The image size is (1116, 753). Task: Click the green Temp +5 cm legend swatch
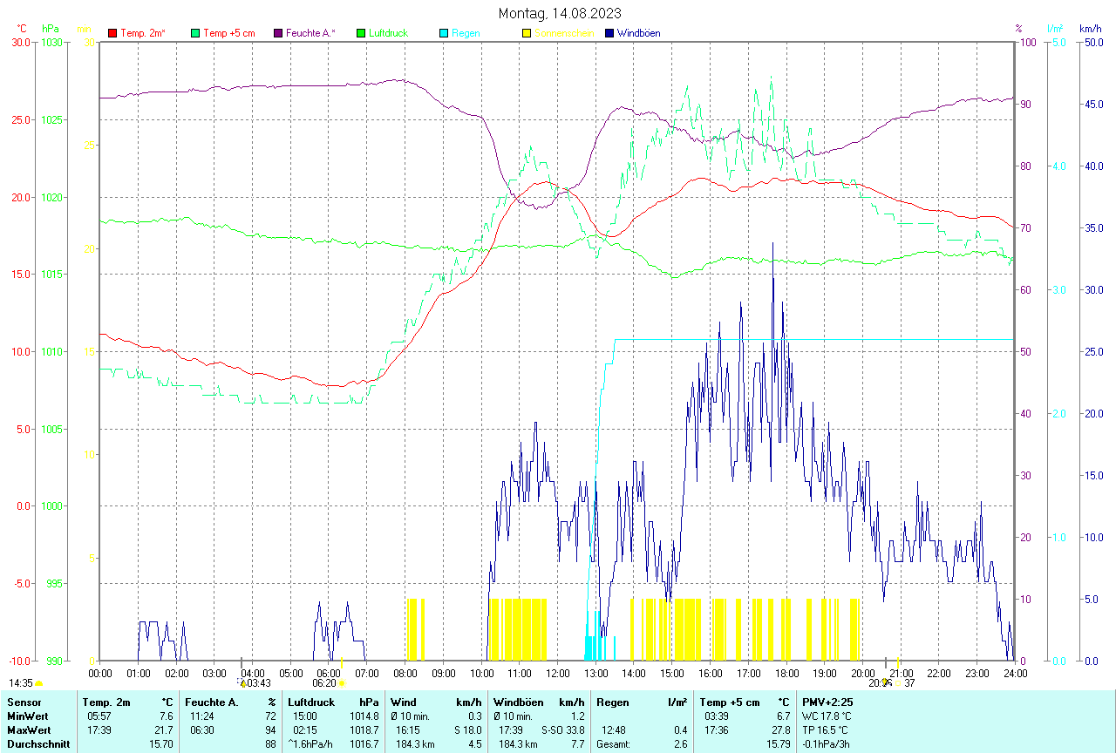click(195, 33)
